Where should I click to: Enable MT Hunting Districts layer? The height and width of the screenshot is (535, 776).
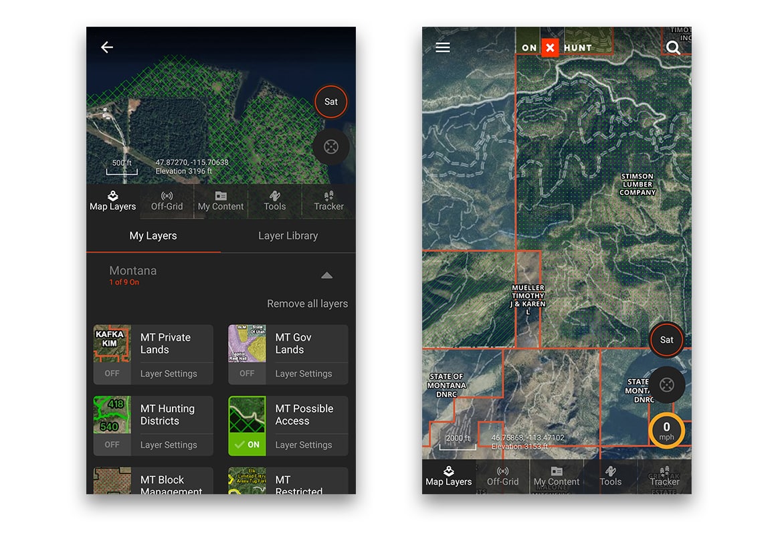(112, 444)
